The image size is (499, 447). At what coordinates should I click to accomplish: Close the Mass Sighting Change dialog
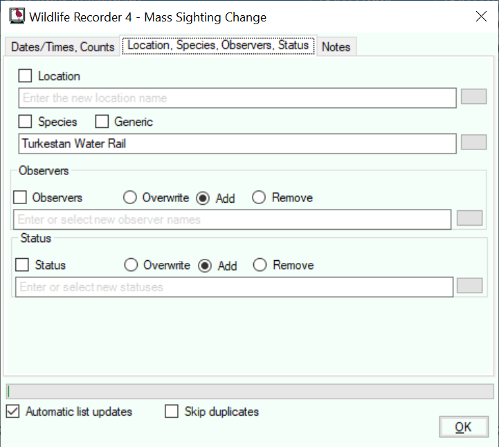click(x=481, y=16)
